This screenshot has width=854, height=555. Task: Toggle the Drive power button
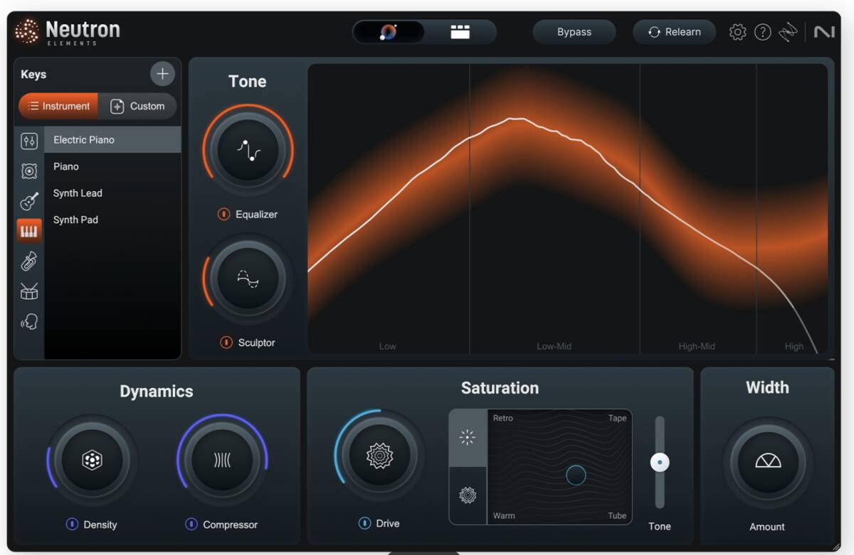364,523
